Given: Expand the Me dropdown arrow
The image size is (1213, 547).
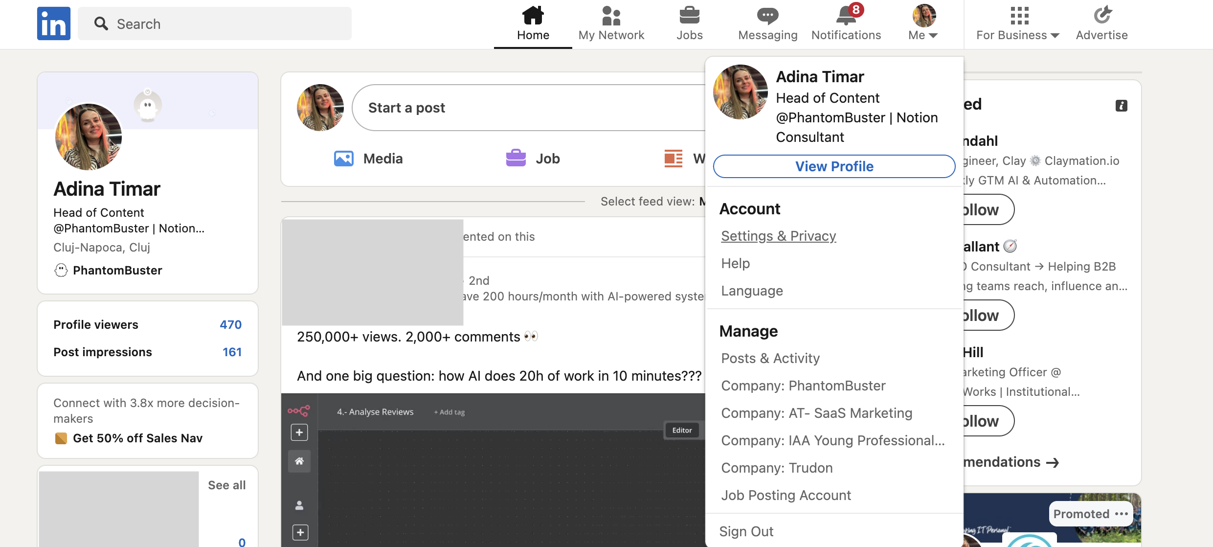Looking at the screenshot, I should [933, 36].
